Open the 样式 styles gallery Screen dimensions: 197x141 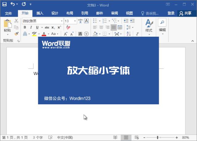[149, 27]
